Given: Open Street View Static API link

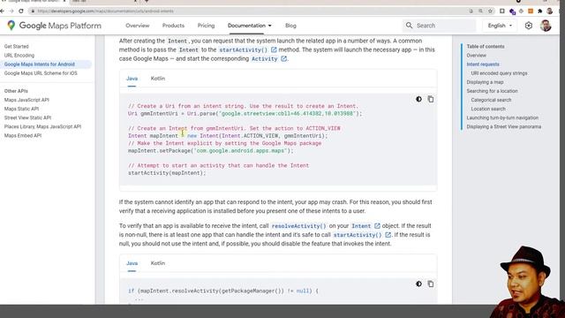Looking at the screenshot, I should (x=27, y=117).
